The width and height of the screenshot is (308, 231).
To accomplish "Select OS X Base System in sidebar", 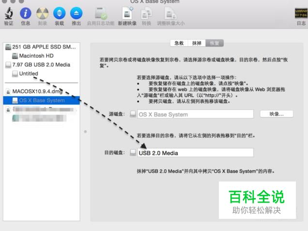I will [42, 100].
